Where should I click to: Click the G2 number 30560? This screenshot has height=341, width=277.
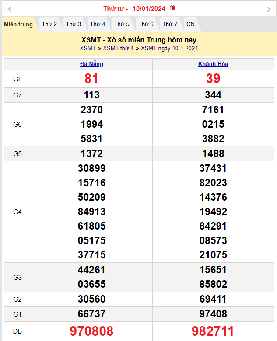92,299
